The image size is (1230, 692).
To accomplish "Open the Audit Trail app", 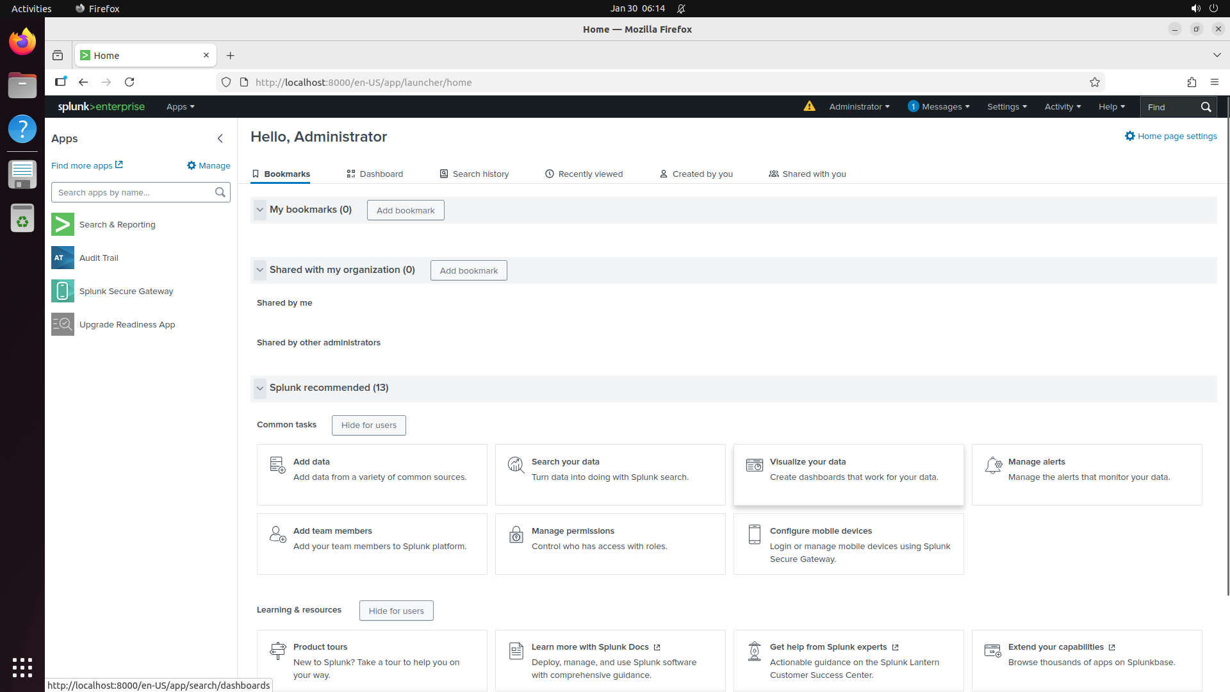I will click(98, 258).
